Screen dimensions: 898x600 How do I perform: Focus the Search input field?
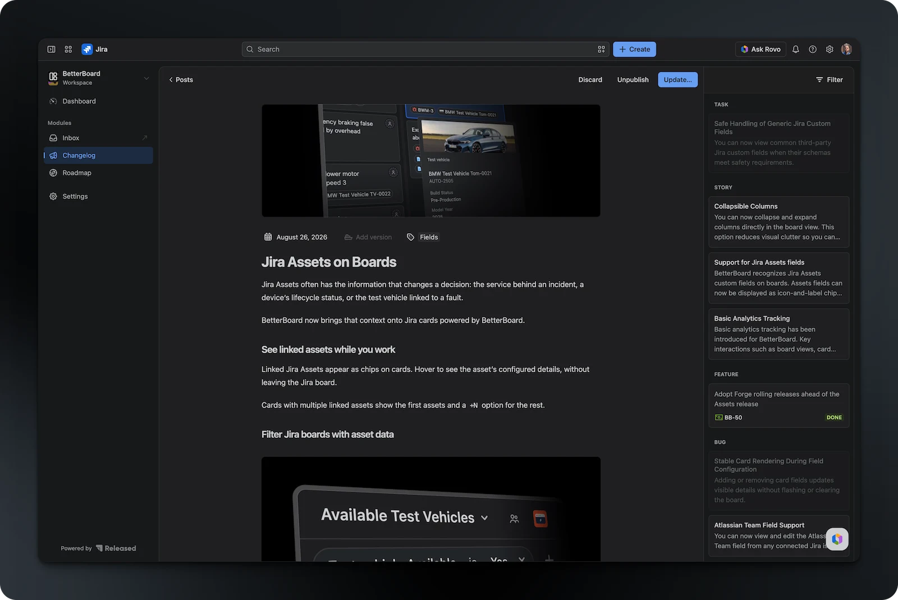[x=425, y=49]
